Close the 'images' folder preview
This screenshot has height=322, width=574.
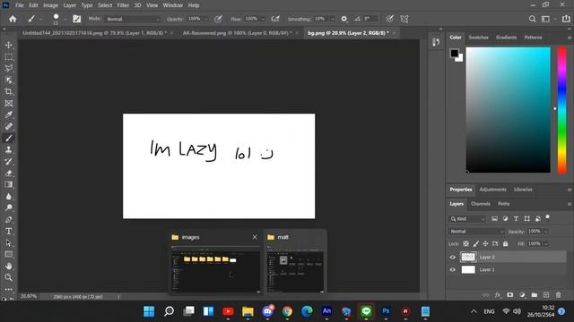point(255,237)
